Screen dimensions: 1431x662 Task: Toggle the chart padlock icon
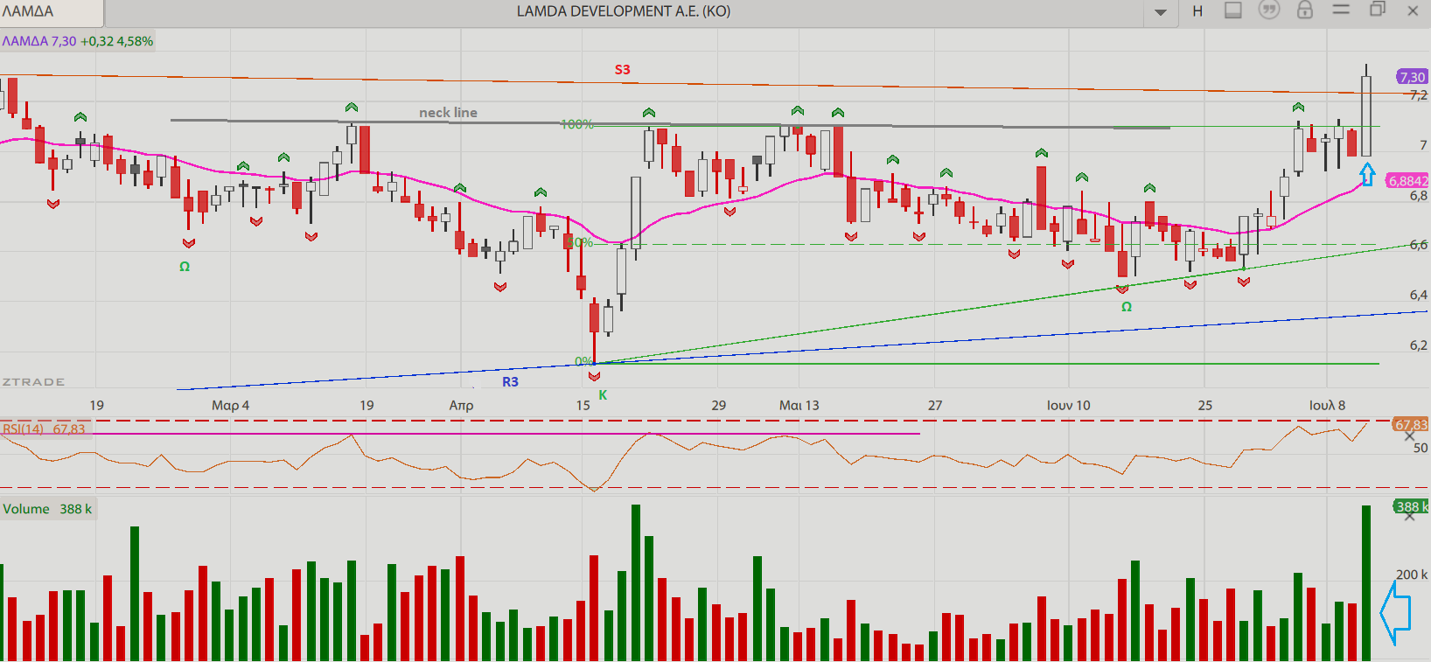1305,10
